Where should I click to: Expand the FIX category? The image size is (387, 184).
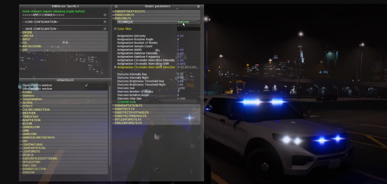pyautogui.click(x=21, y=43)
